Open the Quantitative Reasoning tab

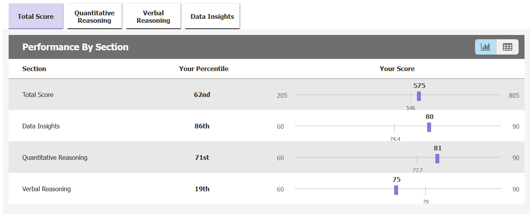point(95,16)
